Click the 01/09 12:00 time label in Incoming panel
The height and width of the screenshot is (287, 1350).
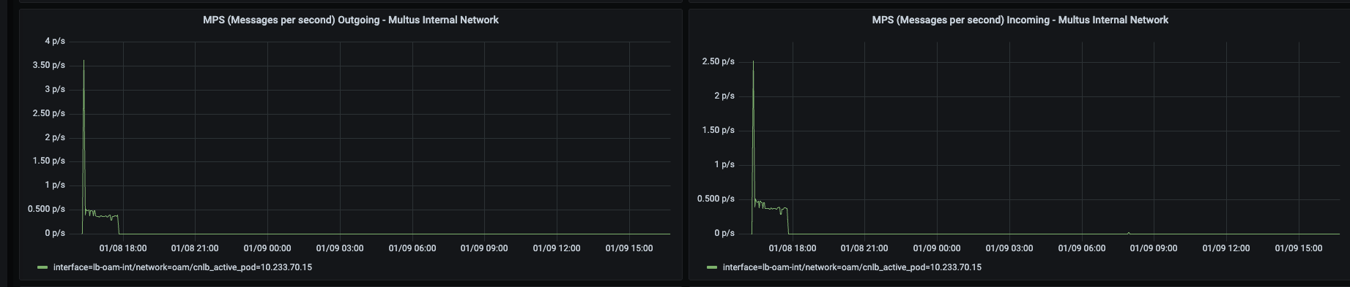pyautogui.click(x=1226, y=248)
